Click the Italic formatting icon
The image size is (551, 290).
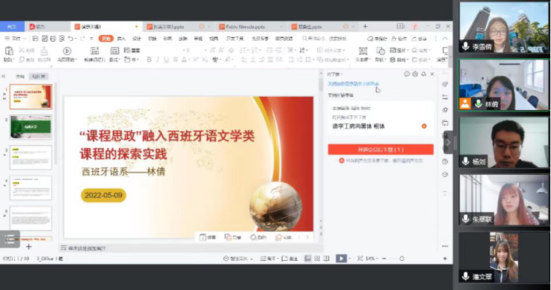157,60
